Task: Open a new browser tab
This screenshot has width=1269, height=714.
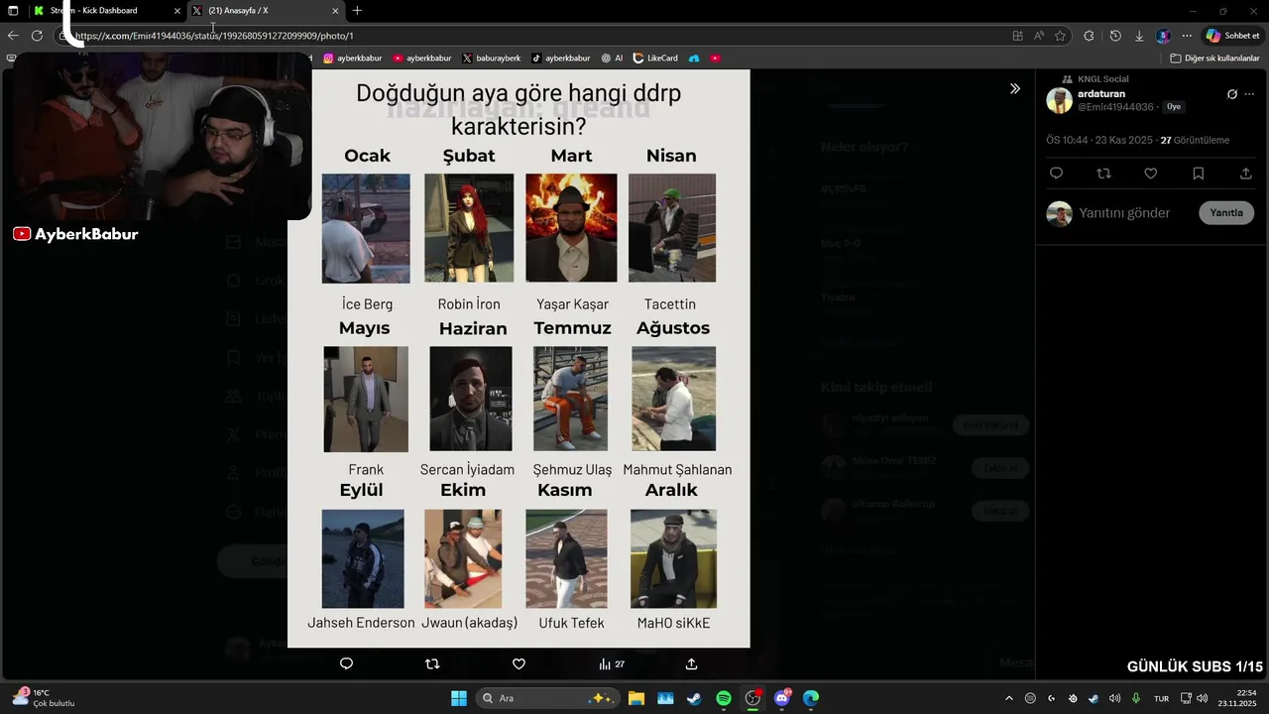Action: [x=357, y=11]
